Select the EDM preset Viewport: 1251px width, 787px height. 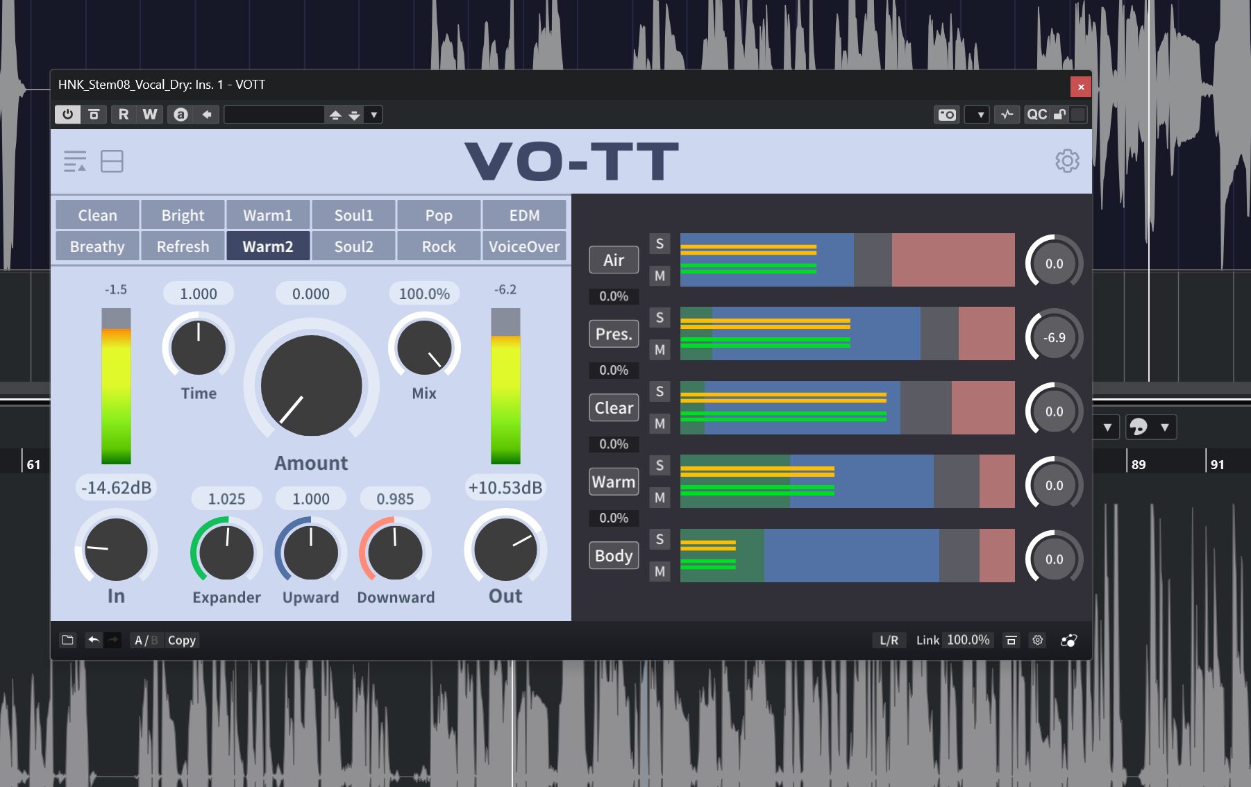click(524, 215)
